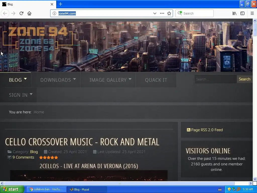257x193 pixels.
Task: Click the horizontal scrollbar thumb
Action: point(119,183)
